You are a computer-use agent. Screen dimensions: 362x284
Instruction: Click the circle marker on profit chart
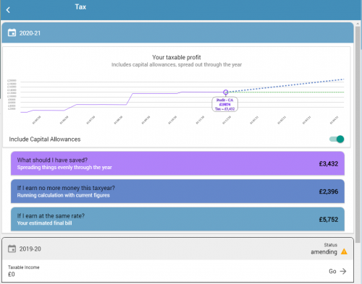226,92
